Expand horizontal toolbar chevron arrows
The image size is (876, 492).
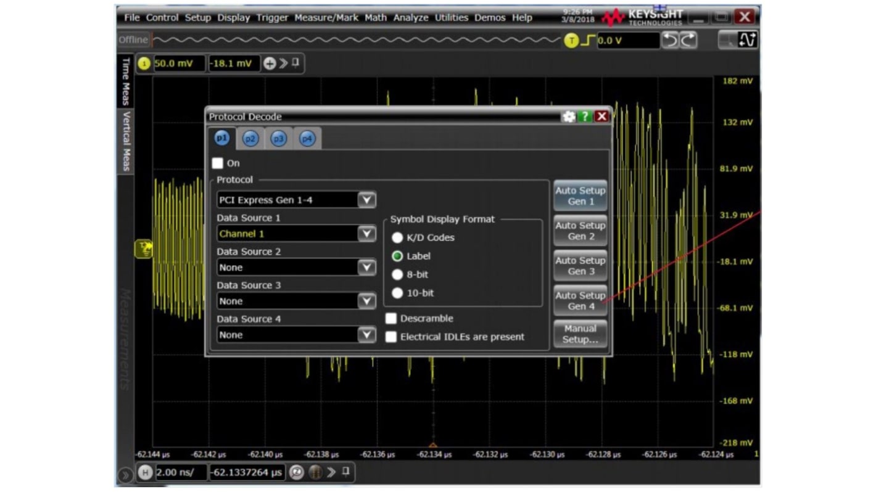coord(332,473)
